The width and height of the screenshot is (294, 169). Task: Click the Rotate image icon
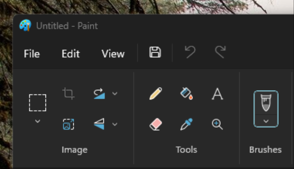point(99,94)
